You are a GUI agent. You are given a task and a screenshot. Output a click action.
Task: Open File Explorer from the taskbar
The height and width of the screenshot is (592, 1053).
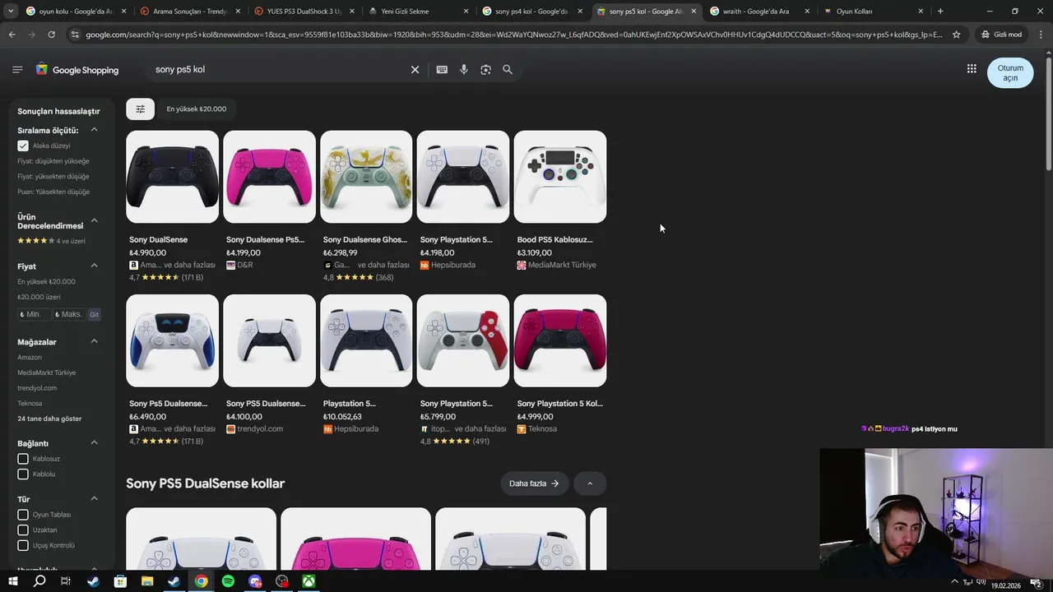tap(147, 581)
